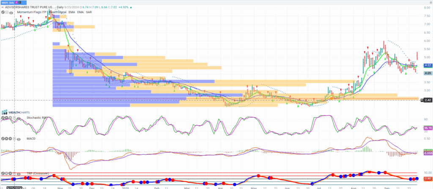Click the 4.52 blue price label

point(427,65)
